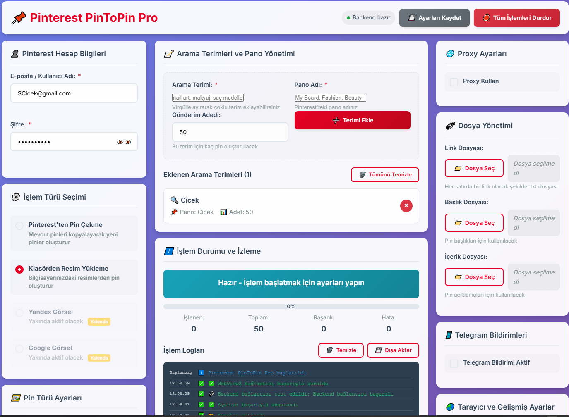Click the Pin Türü Ayarları picture icon

16,398
